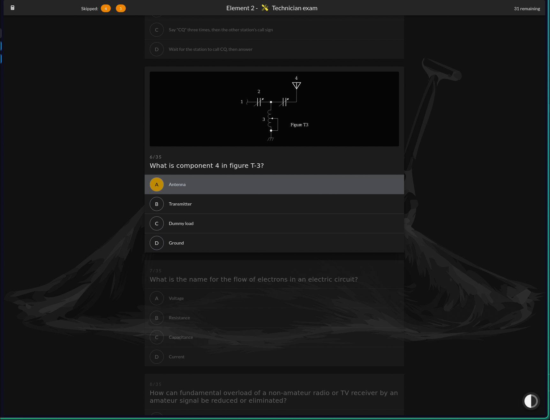This screenshot has width=550, height=420.
Task: Jump to skipped question 5 badge
Action: (x=121, y=9)
